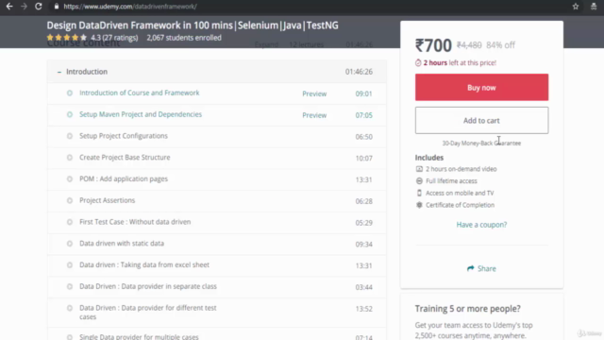
Task: Collapse the Introduction section
Action: [x=59, y=72]
